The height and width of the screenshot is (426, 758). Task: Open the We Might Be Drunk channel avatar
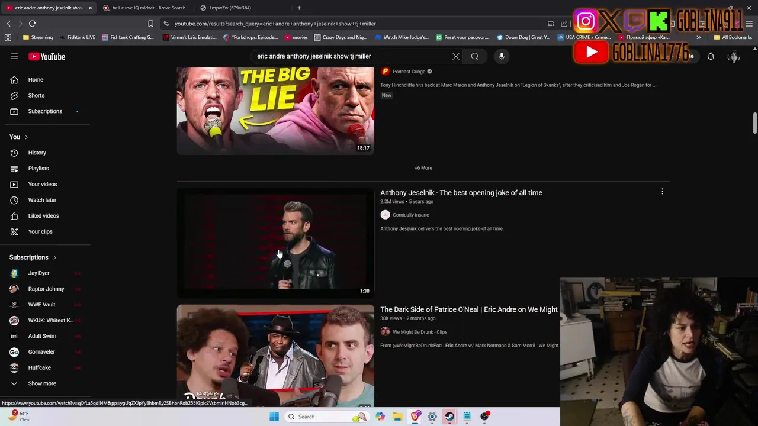coord(385,332)
